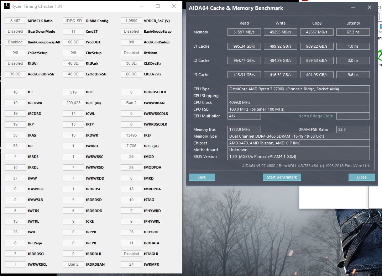The width and height of the screenshot is (382, 276).
Task: Minimize the Ryzen Timing Checker window
Action: 142,6
